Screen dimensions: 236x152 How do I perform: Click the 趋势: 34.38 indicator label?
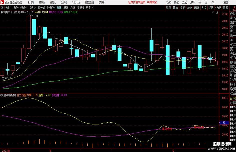click(45, 95)
